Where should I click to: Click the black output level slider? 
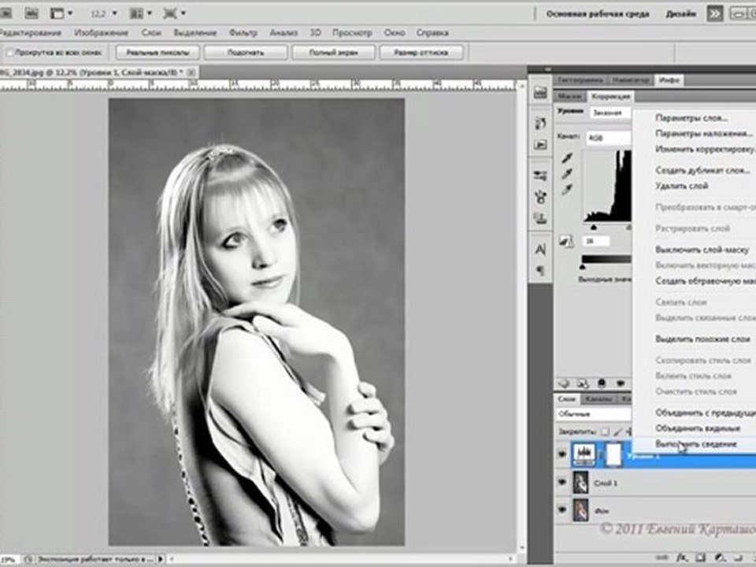click(583, 267)
